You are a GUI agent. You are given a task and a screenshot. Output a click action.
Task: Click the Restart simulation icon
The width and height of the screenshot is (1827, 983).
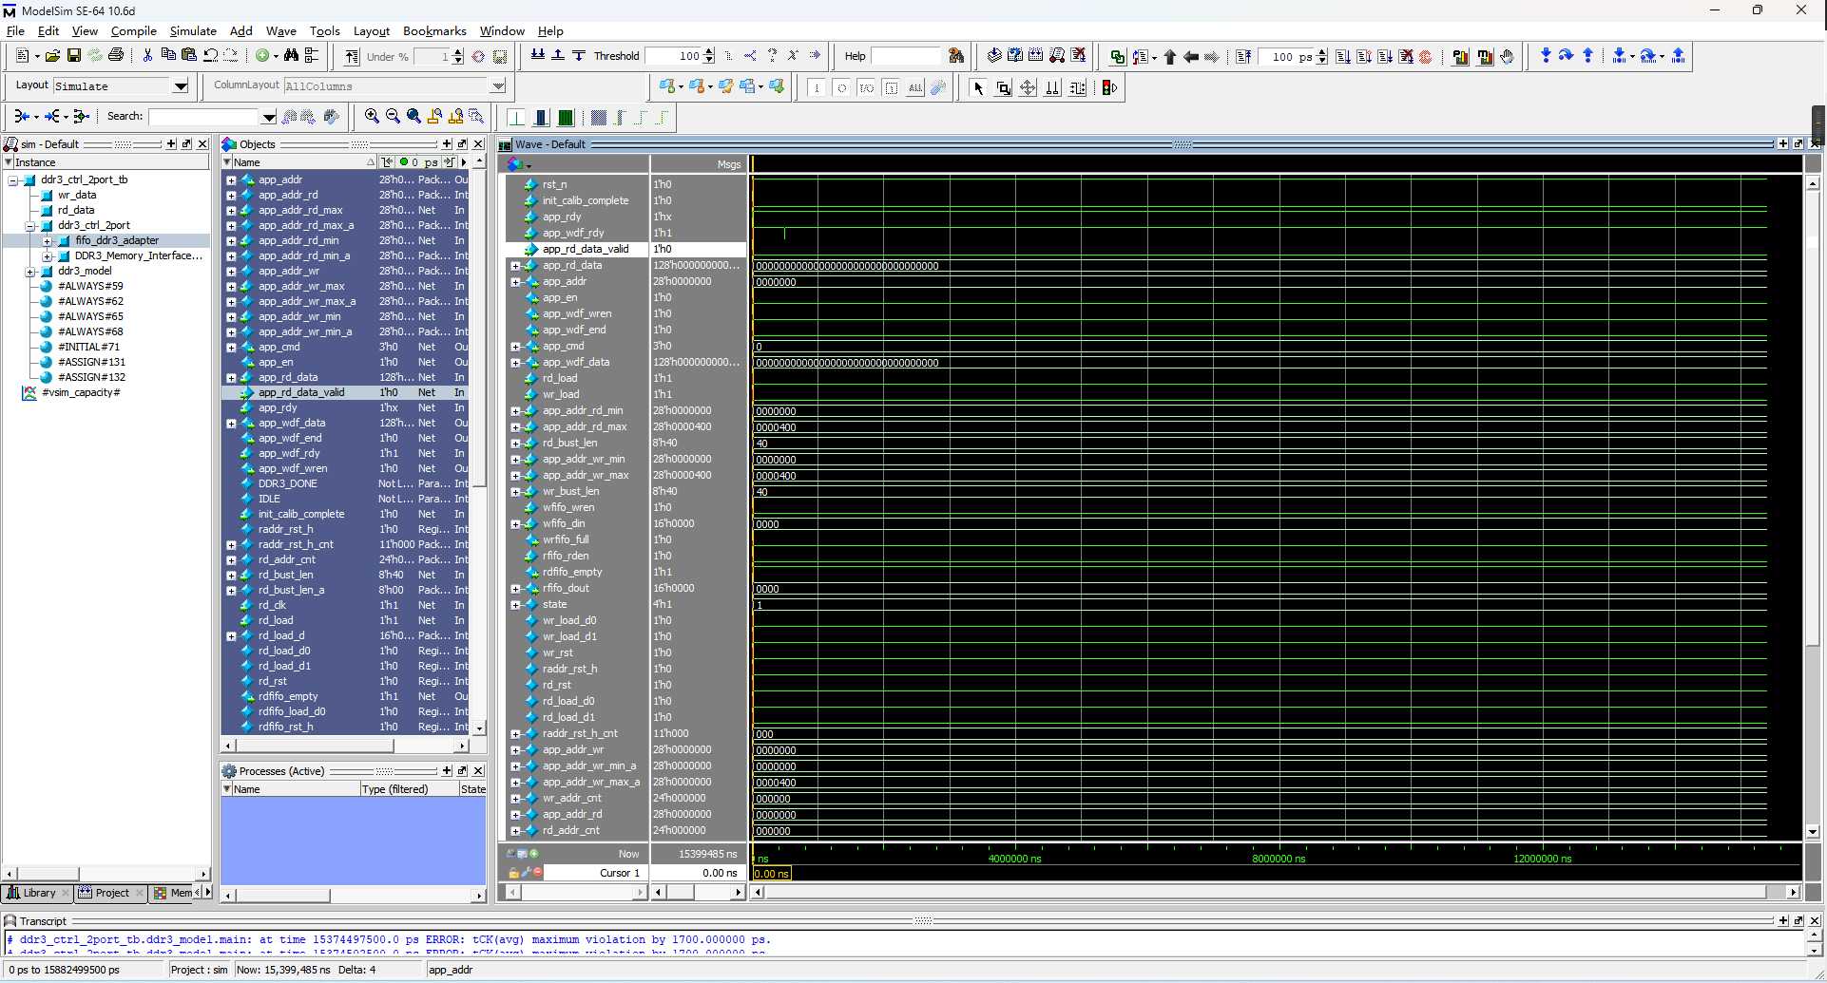click(x=1243, y=57)
